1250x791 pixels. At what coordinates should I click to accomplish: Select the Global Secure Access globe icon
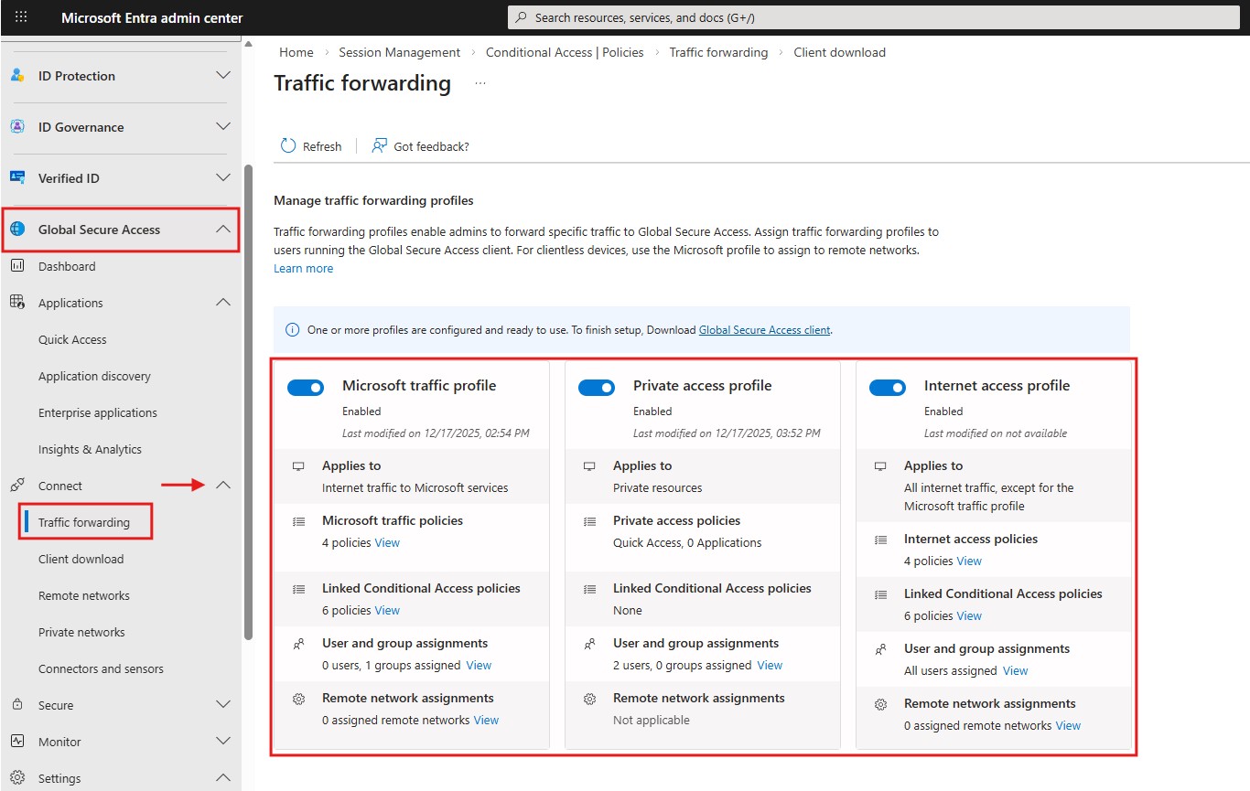[17, 229]
